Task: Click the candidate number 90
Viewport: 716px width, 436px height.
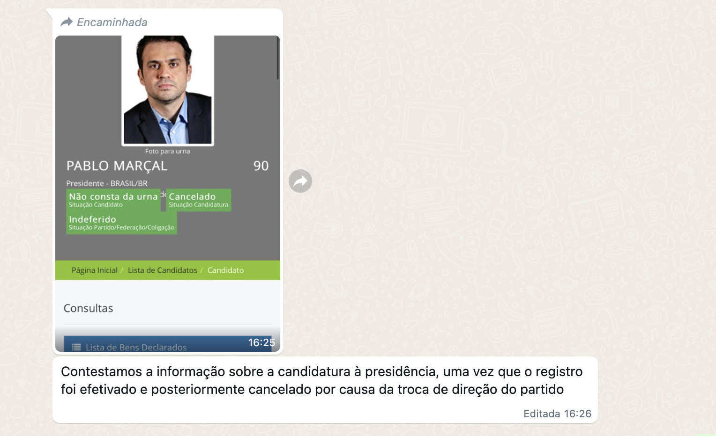Action: [261, 166]
